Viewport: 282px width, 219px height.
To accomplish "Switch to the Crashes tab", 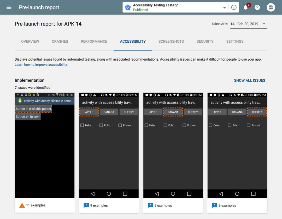I will (60, 41).
